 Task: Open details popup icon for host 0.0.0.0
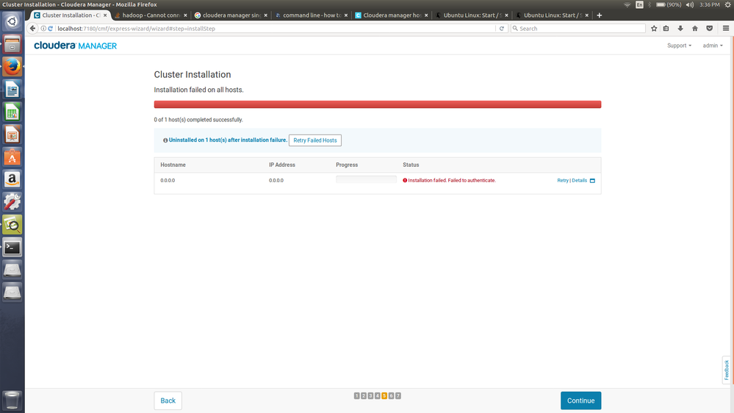[592, 181]
